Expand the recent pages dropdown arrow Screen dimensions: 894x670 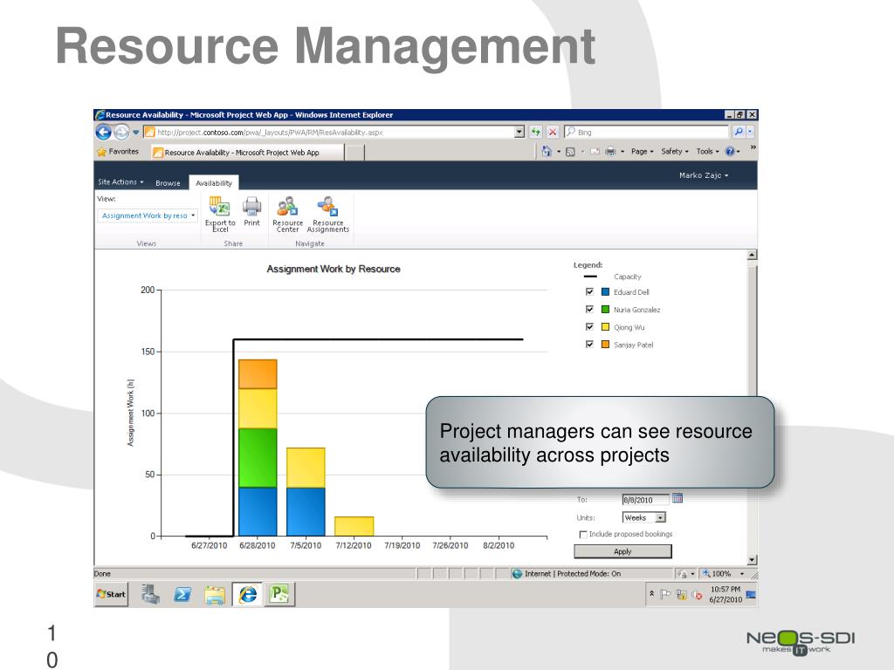click(x=135, y=133)
